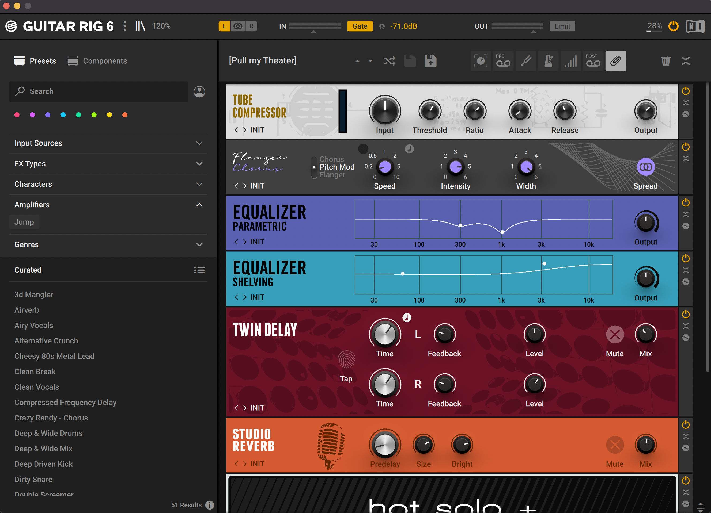Open the 28% CPU usage display
This screenshot has width=711, height=513.
tap(655, 26)
